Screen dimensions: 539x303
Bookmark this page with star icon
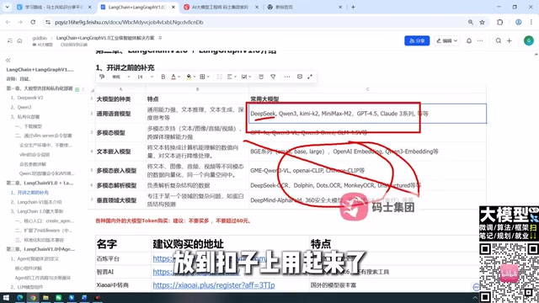pos(482,22)
